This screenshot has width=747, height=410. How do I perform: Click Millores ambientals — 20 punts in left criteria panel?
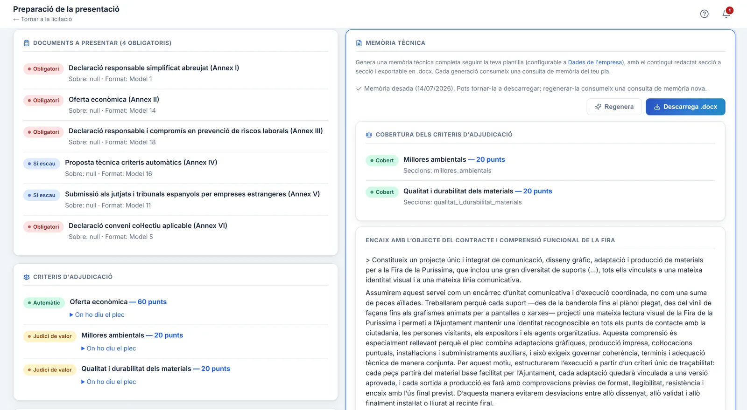click(132, 335)
